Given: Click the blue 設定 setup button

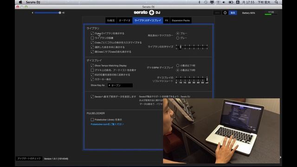Looking at the screenshot, I should [233, 13].
